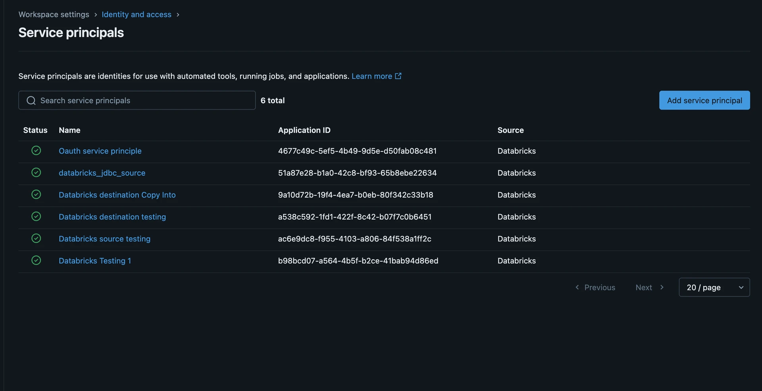The height and width of the screenshot is (391, 762).
Task: Click the Learn more external link icon
Action: pyautogui.click(x=398, y=76)
